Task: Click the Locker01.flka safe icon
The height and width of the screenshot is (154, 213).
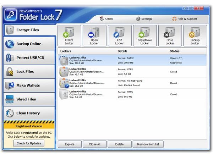Action: coord(64,60)
